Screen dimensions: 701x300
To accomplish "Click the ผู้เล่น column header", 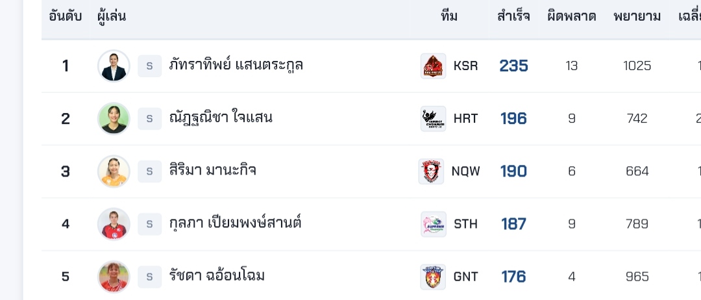I will coord(112,16).
